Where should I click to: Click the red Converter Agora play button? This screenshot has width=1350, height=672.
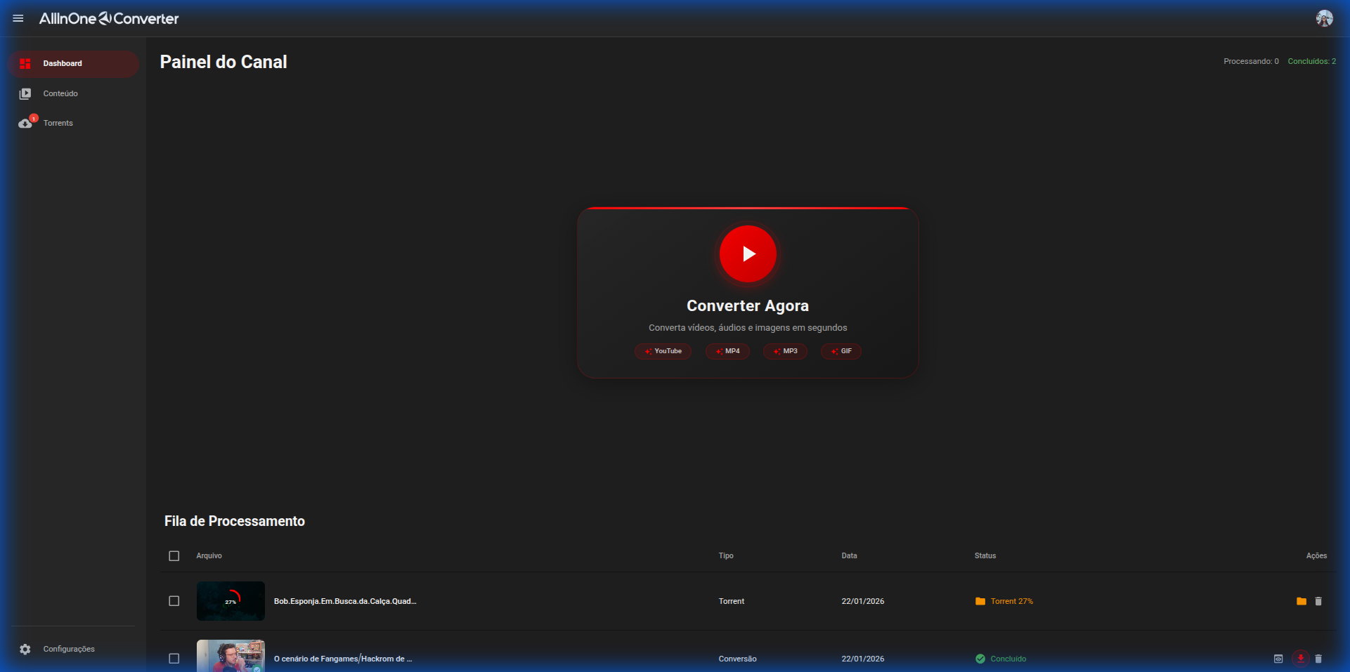[x=748, y=253]
